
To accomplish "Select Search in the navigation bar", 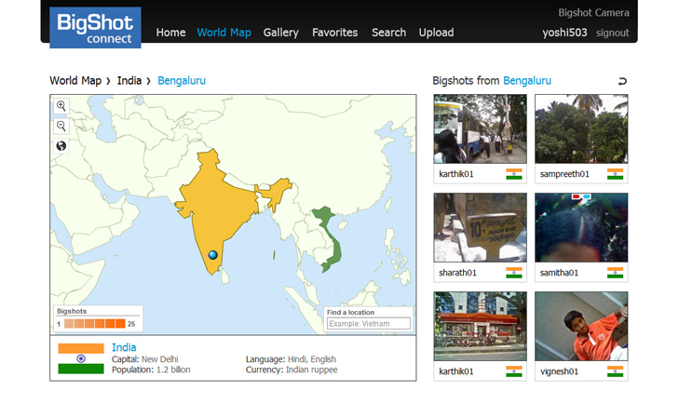I will tap(388, 33).
